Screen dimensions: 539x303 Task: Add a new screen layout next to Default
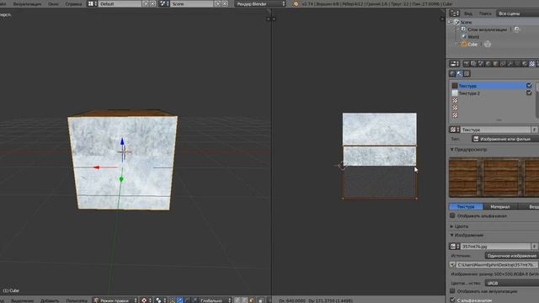[146, 3]
